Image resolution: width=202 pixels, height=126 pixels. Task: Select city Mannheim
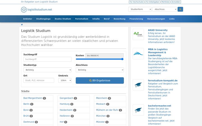102,98
